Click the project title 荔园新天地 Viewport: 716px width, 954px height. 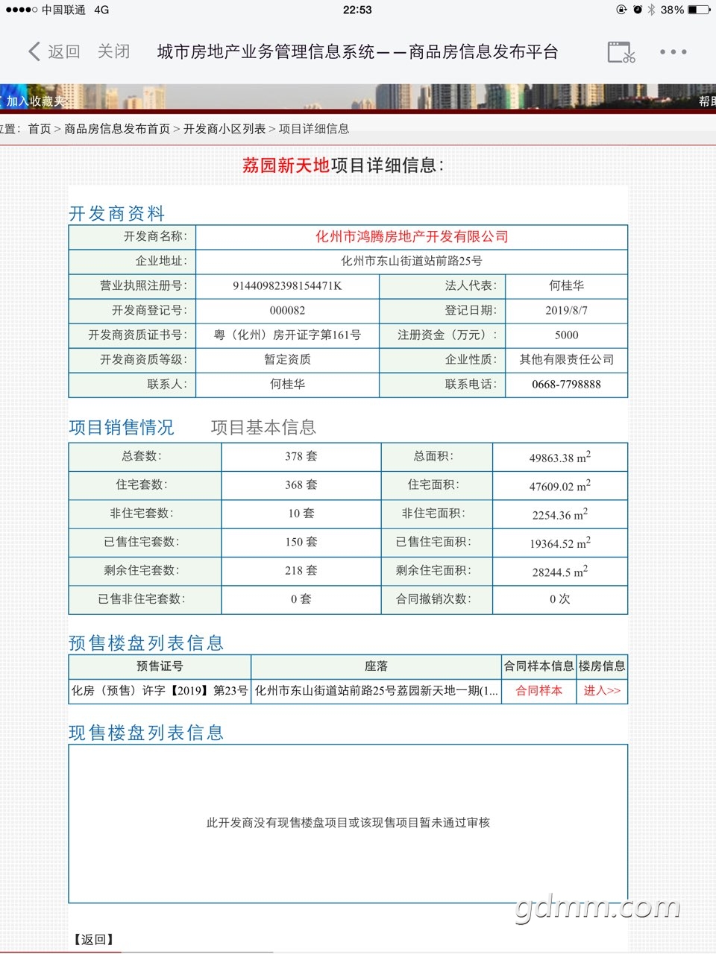coord(286,165)
